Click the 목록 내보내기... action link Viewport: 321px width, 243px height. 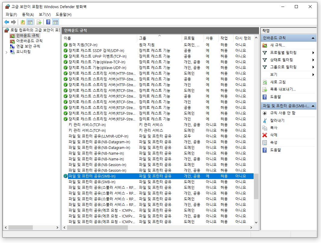(283, 90)
